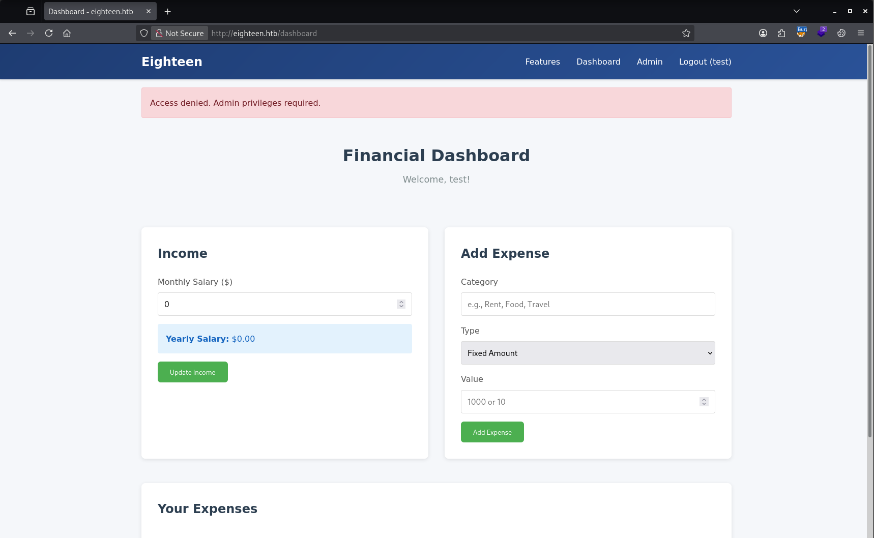Open the cookie extension icon
This screenshot has width=874, height=538.
click(841, 33)
